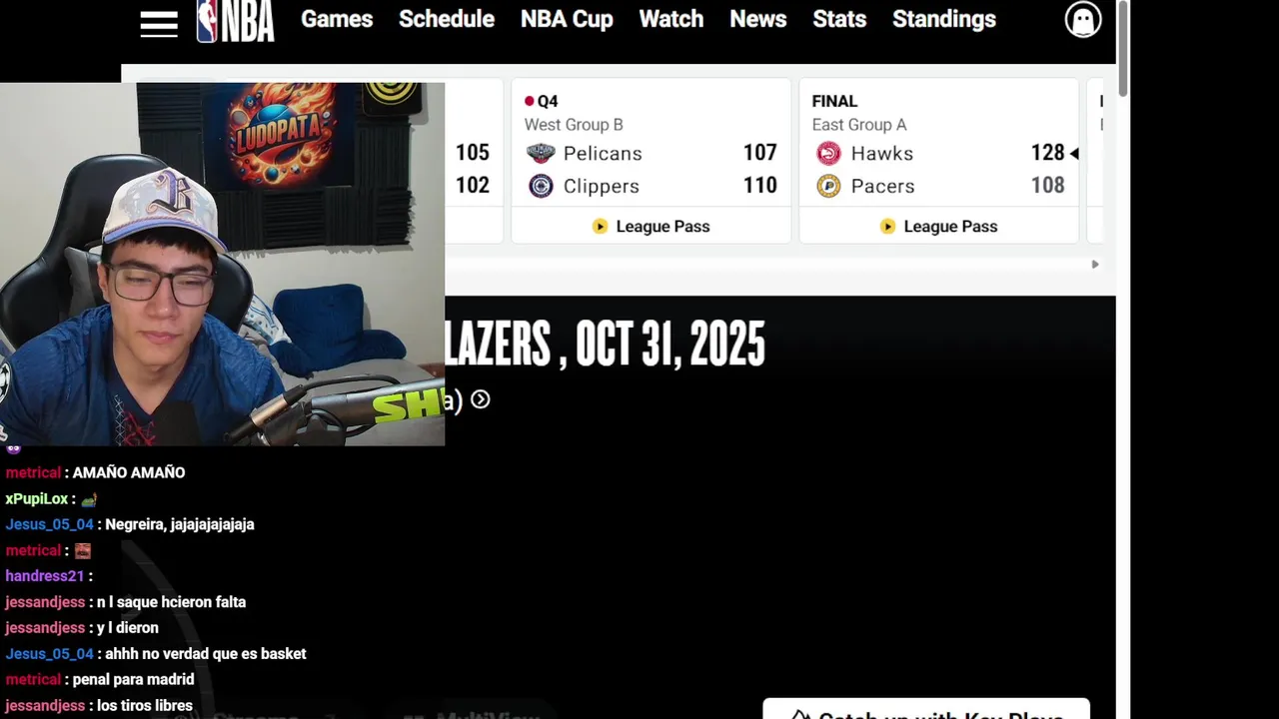Click Hawks score 128
The image size is (1279, 719).
1047,153
